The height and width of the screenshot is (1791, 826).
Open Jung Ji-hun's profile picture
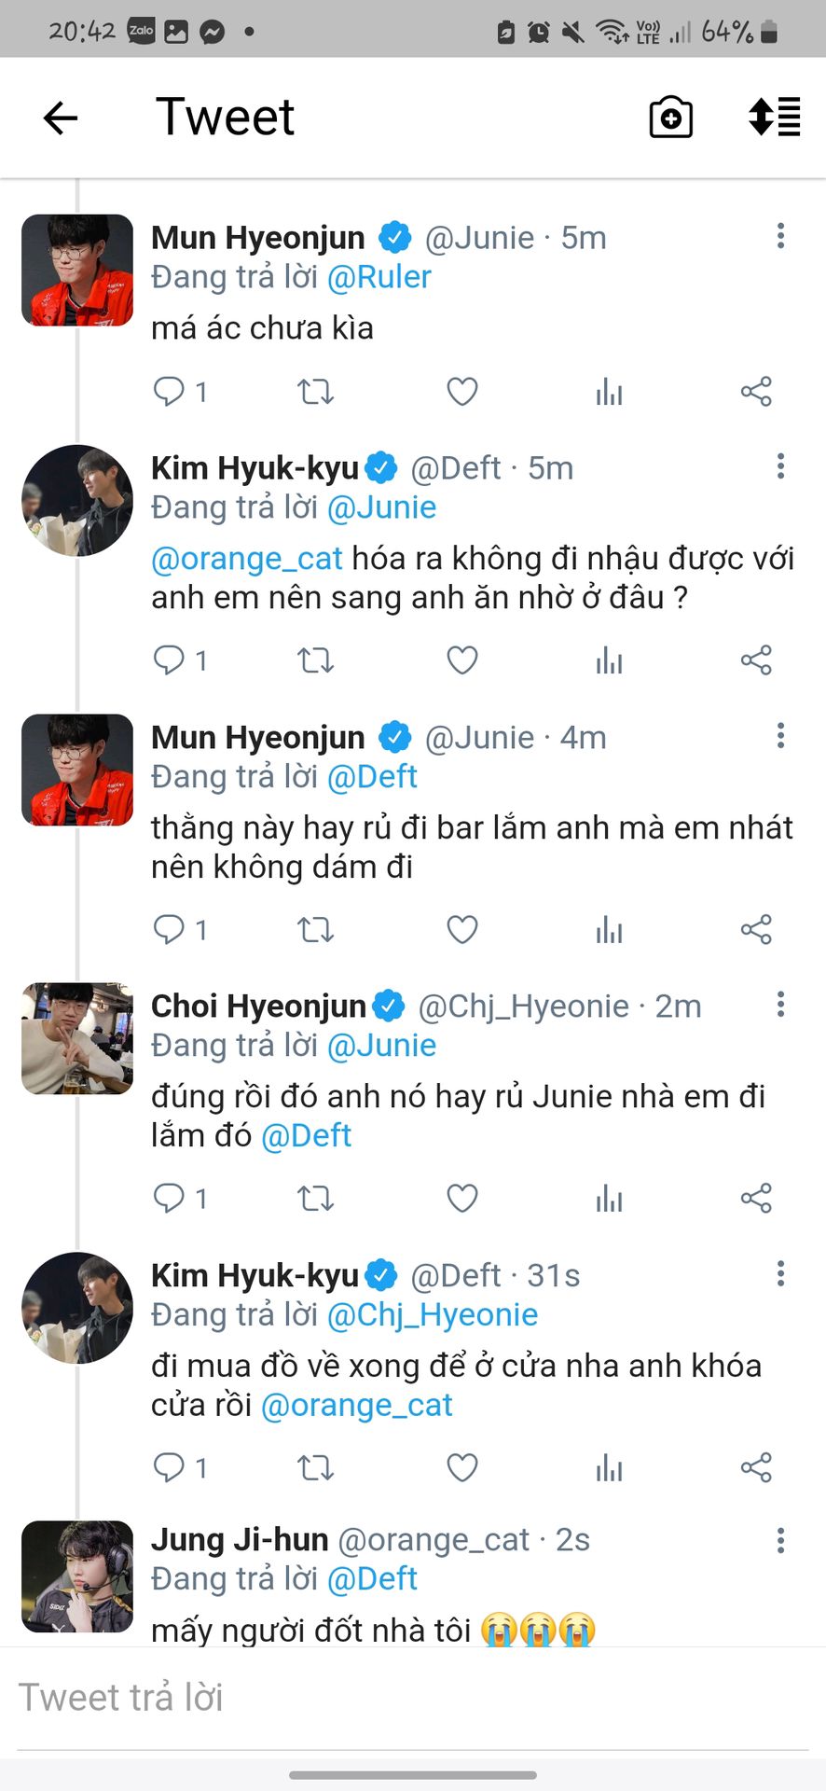coord(77,1576)
